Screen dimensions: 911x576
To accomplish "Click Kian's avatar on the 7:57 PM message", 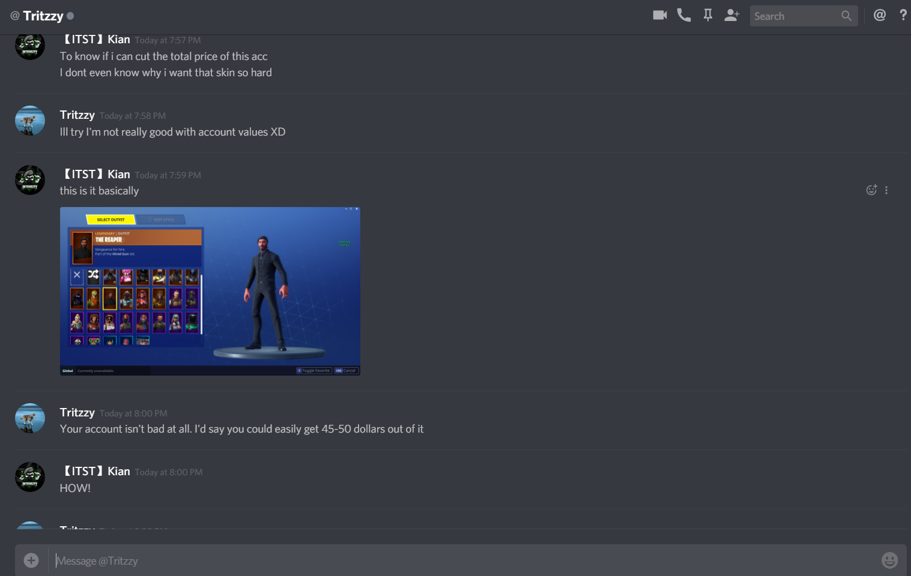I will [30, 46].
